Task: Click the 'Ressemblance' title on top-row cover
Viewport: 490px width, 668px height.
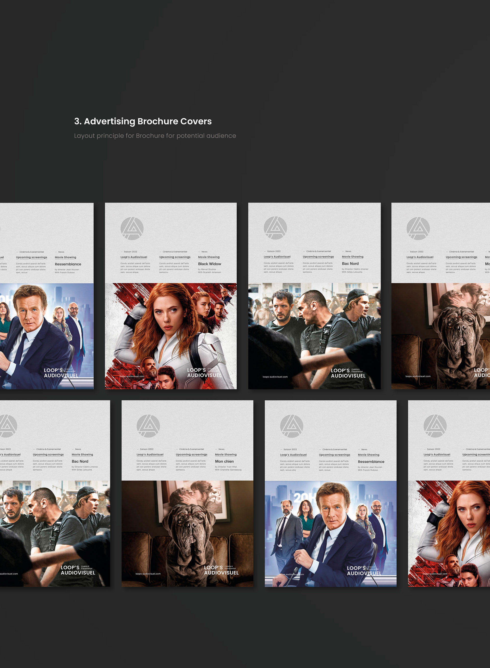Action: tap(68, 264)
